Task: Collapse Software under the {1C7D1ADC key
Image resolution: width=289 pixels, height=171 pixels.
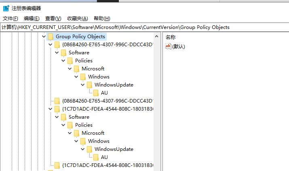Action: [x=57, y=117]
